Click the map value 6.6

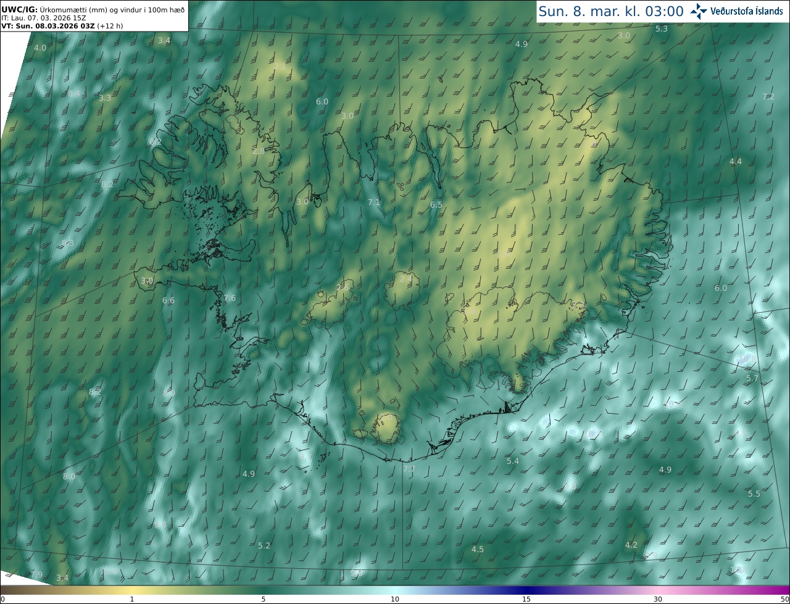point(168,300)
